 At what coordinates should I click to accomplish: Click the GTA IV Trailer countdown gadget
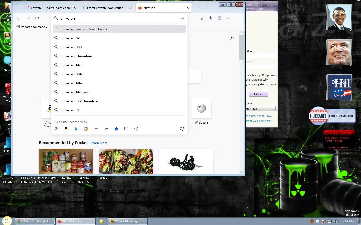tap(339, 140)
